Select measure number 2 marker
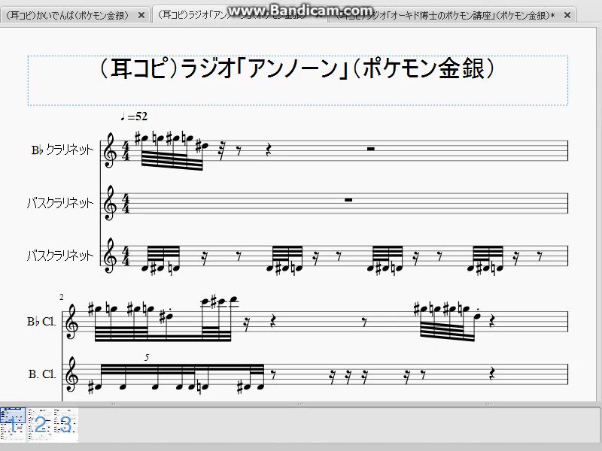 tap(62, 297)
